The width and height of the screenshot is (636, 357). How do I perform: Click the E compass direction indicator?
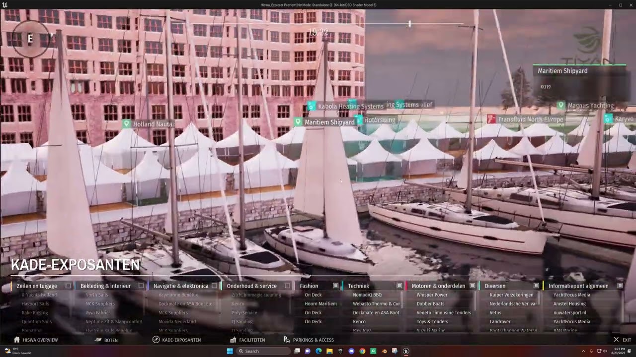(x=30, y=39)
